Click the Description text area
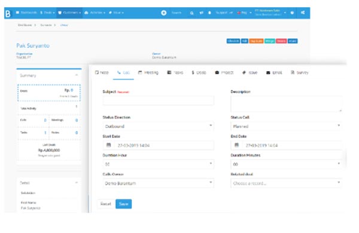This screenshot has width=359, height=233. [287, 104]
